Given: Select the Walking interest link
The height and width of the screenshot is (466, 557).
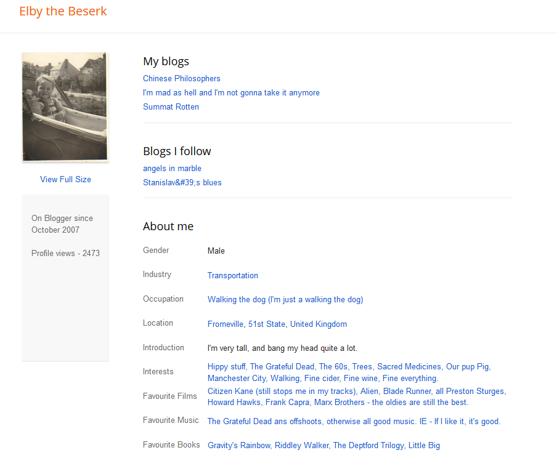Looking at the screenshot, I should pyautogui.click(x=285, y=379).
